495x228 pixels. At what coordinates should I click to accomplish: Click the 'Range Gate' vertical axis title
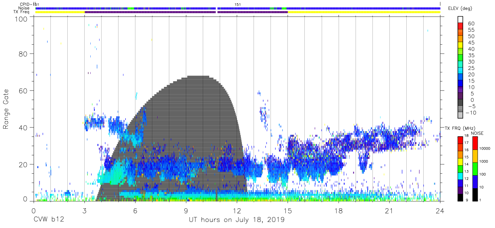click(6, 109)
